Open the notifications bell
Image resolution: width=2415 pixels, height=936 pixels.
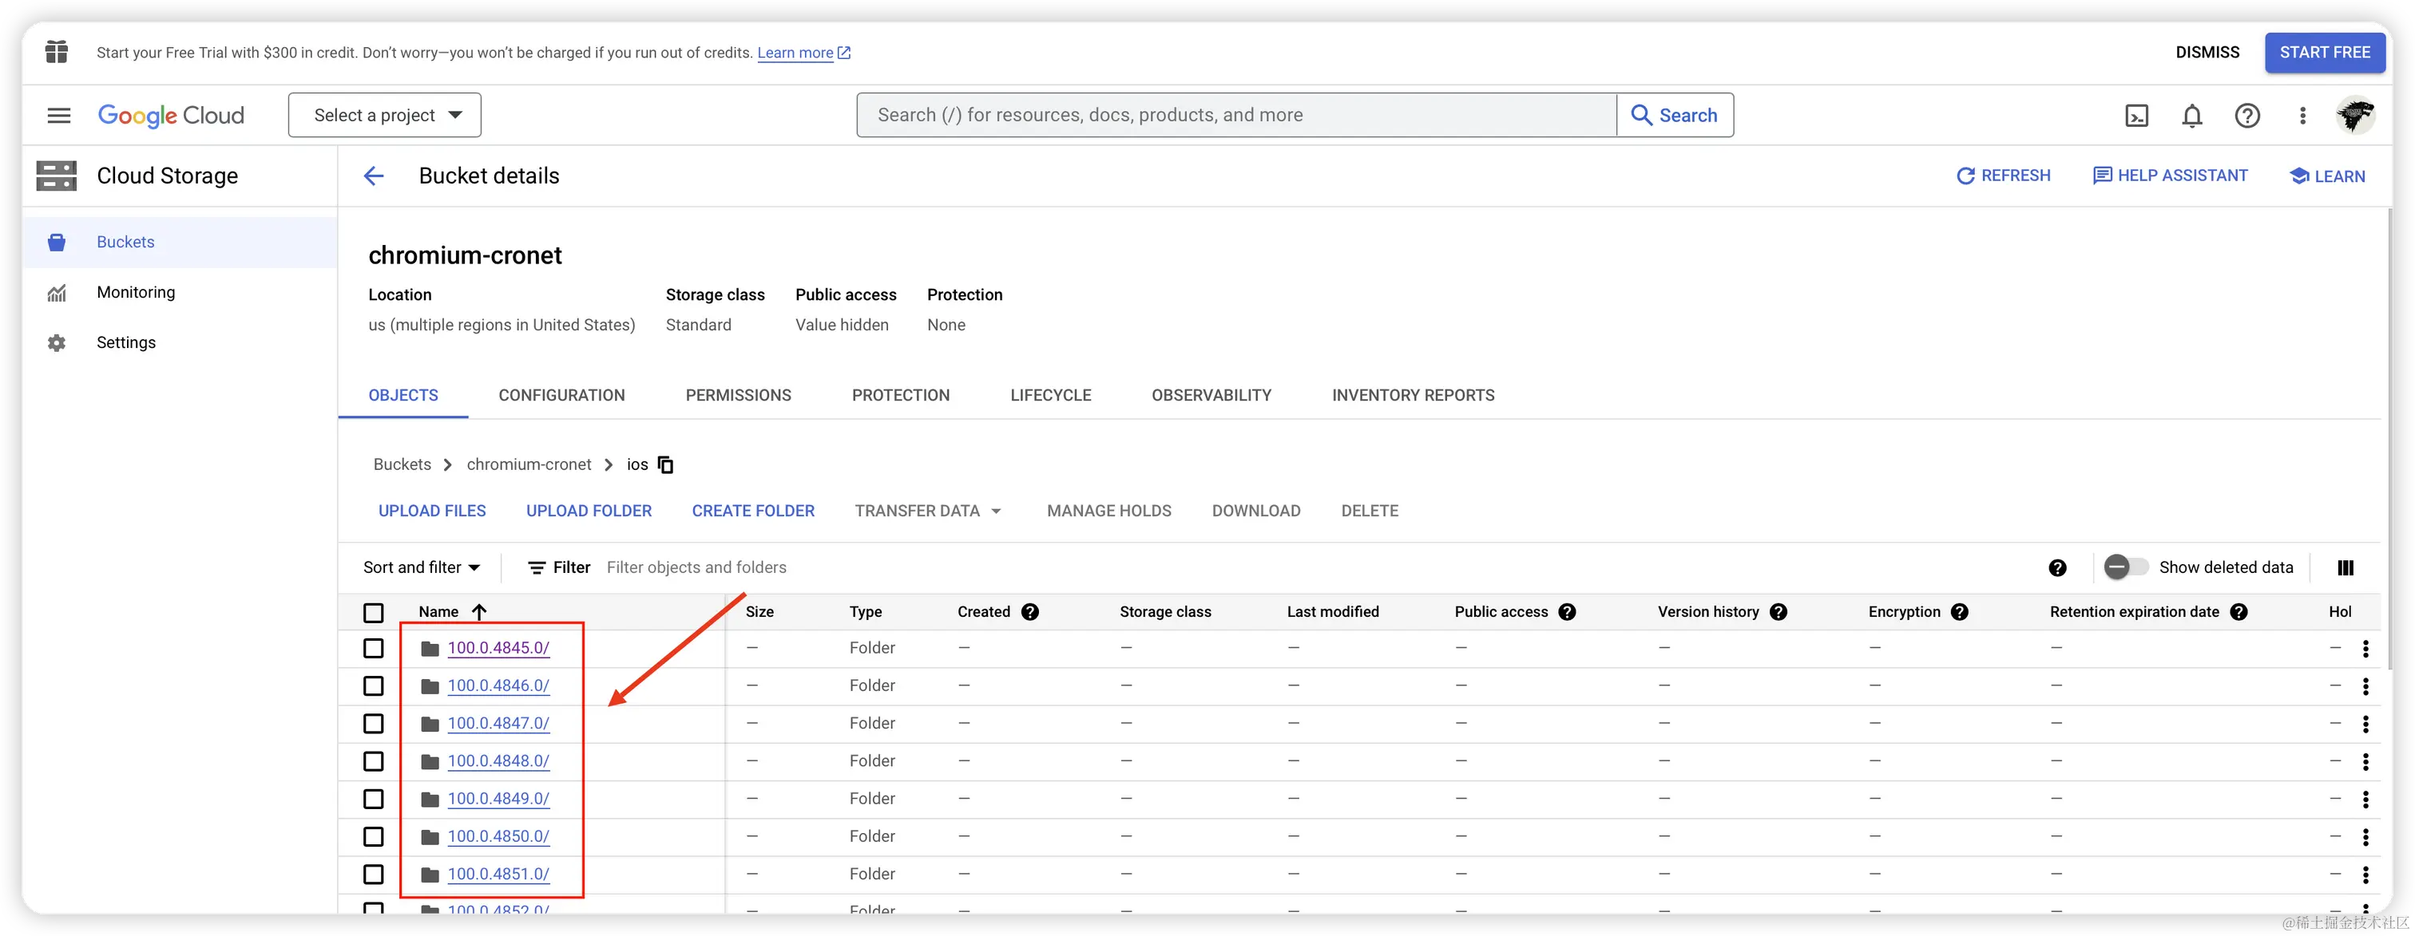tap(2192, 115)
